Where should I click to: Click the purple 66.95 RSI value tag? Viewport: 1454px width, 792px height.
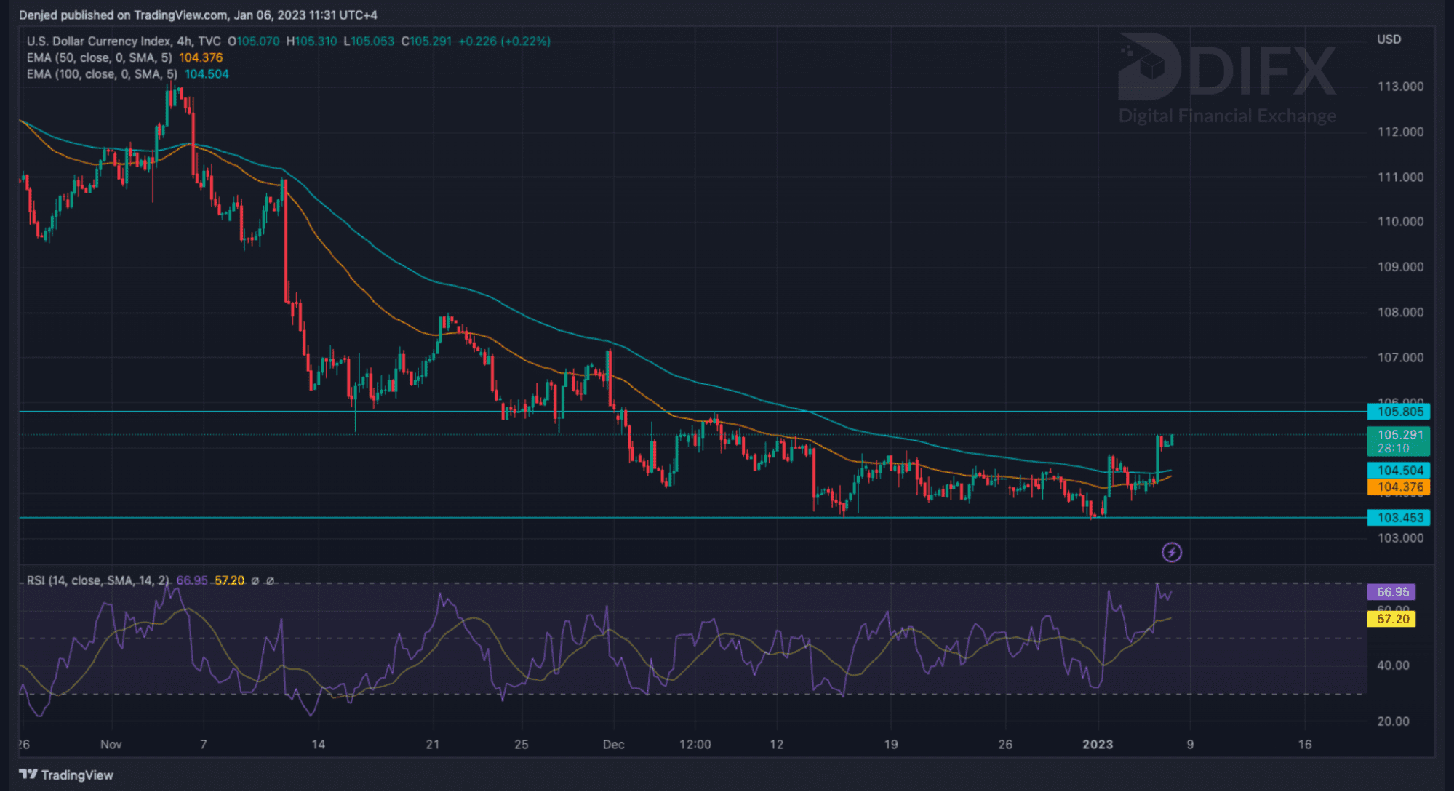[x=1391, y=592]
